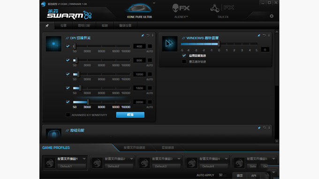Image resolution: width=319 pixels, height=179 pixels.
Task: Expand the profile slot 1 dropdown arrow
Action: click(84, 159)
